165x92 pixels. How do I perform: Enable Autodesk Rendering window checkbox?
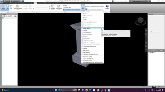82,16
